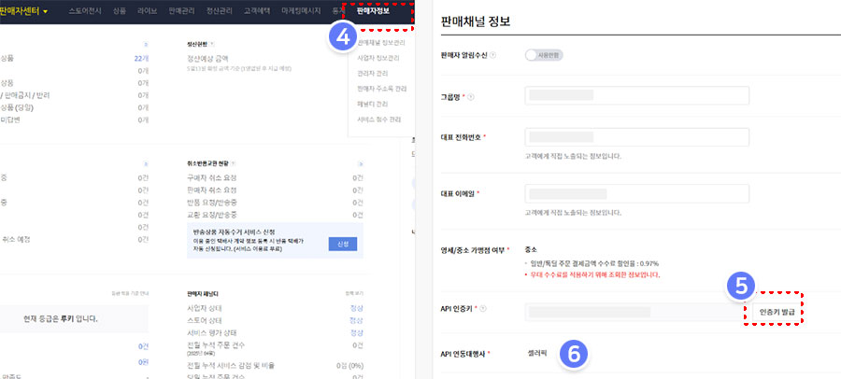
Task: Click the 전체 보기 link in 판매자 패널티
Action: (354, 293)
